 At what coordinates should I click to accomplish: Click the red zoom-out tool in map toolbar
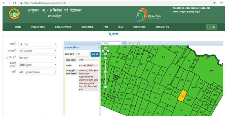pos(134,43)
